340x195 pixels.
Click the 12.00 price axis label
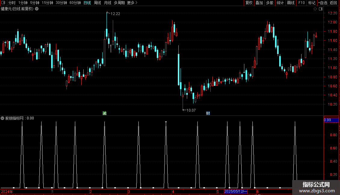pos(332,22)
